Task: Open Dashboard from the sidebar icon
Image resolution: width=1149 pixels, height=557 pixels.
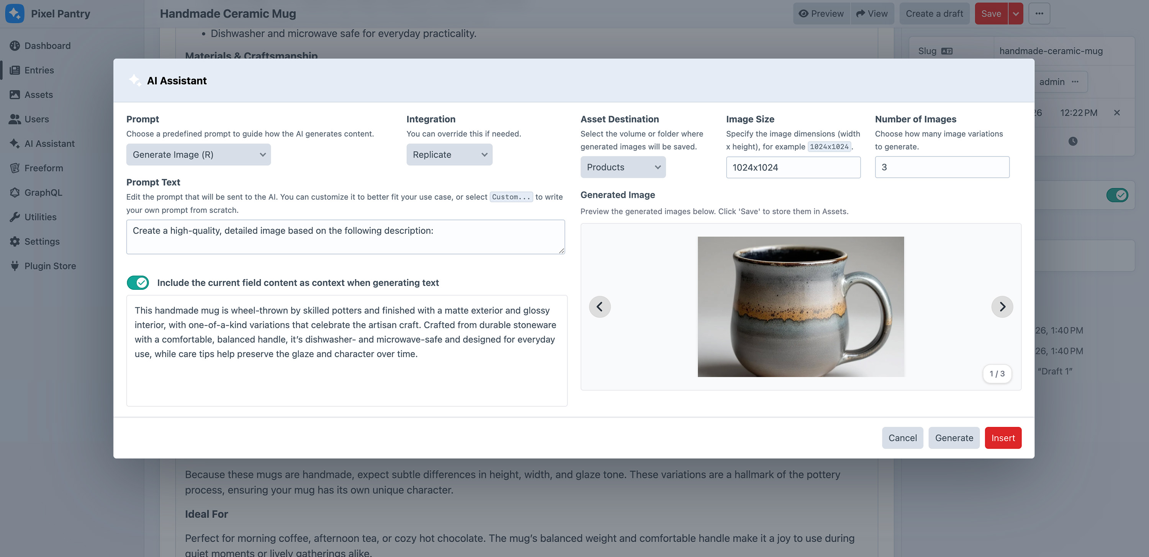Action: [15, 46]
